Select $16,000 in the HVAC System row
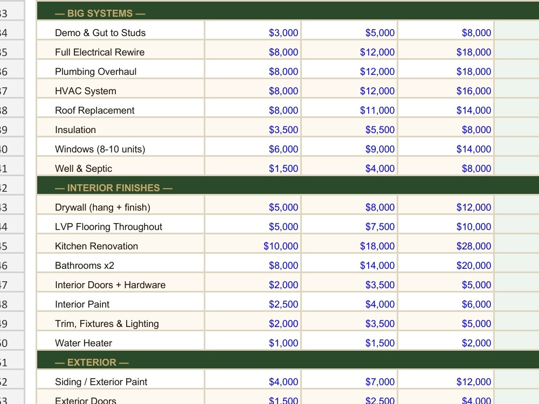Viewport: 539px width, 404px height. tap(446, 89)
